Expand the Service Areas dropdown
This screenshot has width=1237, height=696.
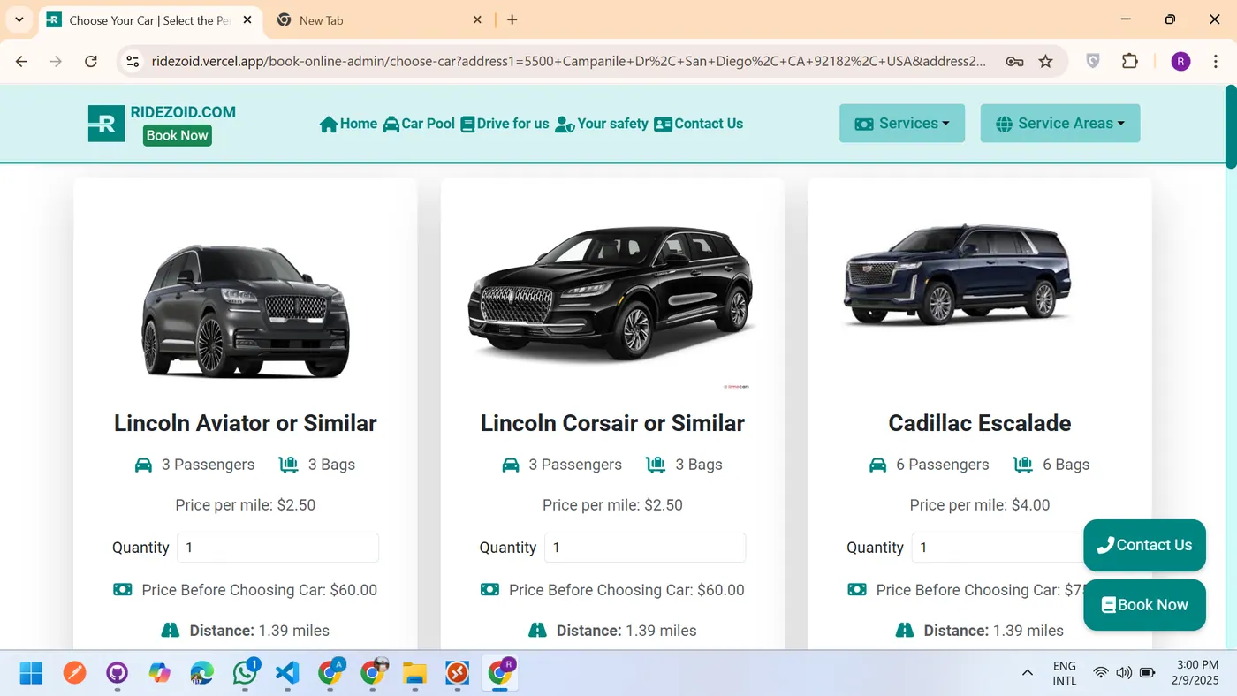click(1060, 124)
